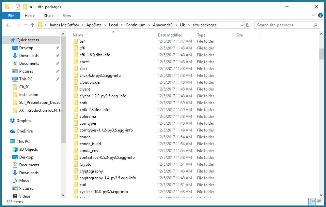326x207 pixels.
Task: Click navigation pane scroll down arrow
Action: (x=63, y=195)
